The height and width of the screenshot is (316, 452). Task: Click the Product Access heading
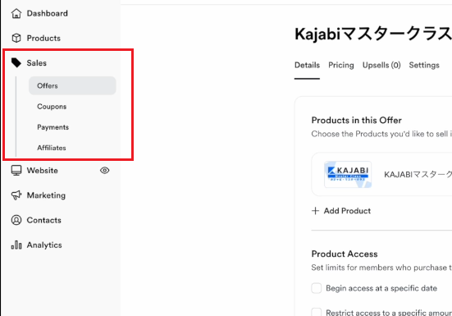345,254
